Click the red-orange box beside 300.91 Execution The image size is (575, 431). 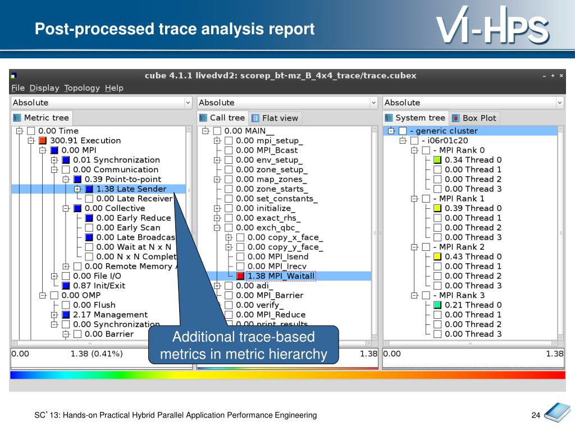click(43, 141)
